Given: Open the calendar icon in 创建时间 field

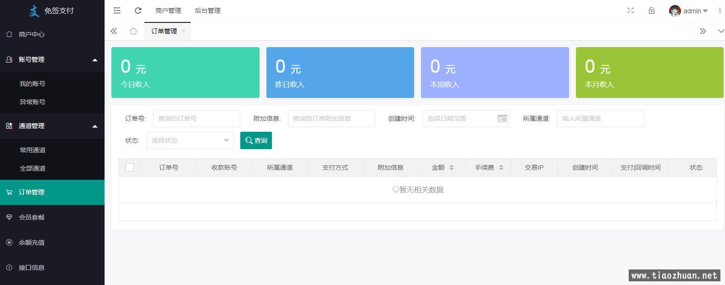Looking at the screenshot, I should point(502,118).
